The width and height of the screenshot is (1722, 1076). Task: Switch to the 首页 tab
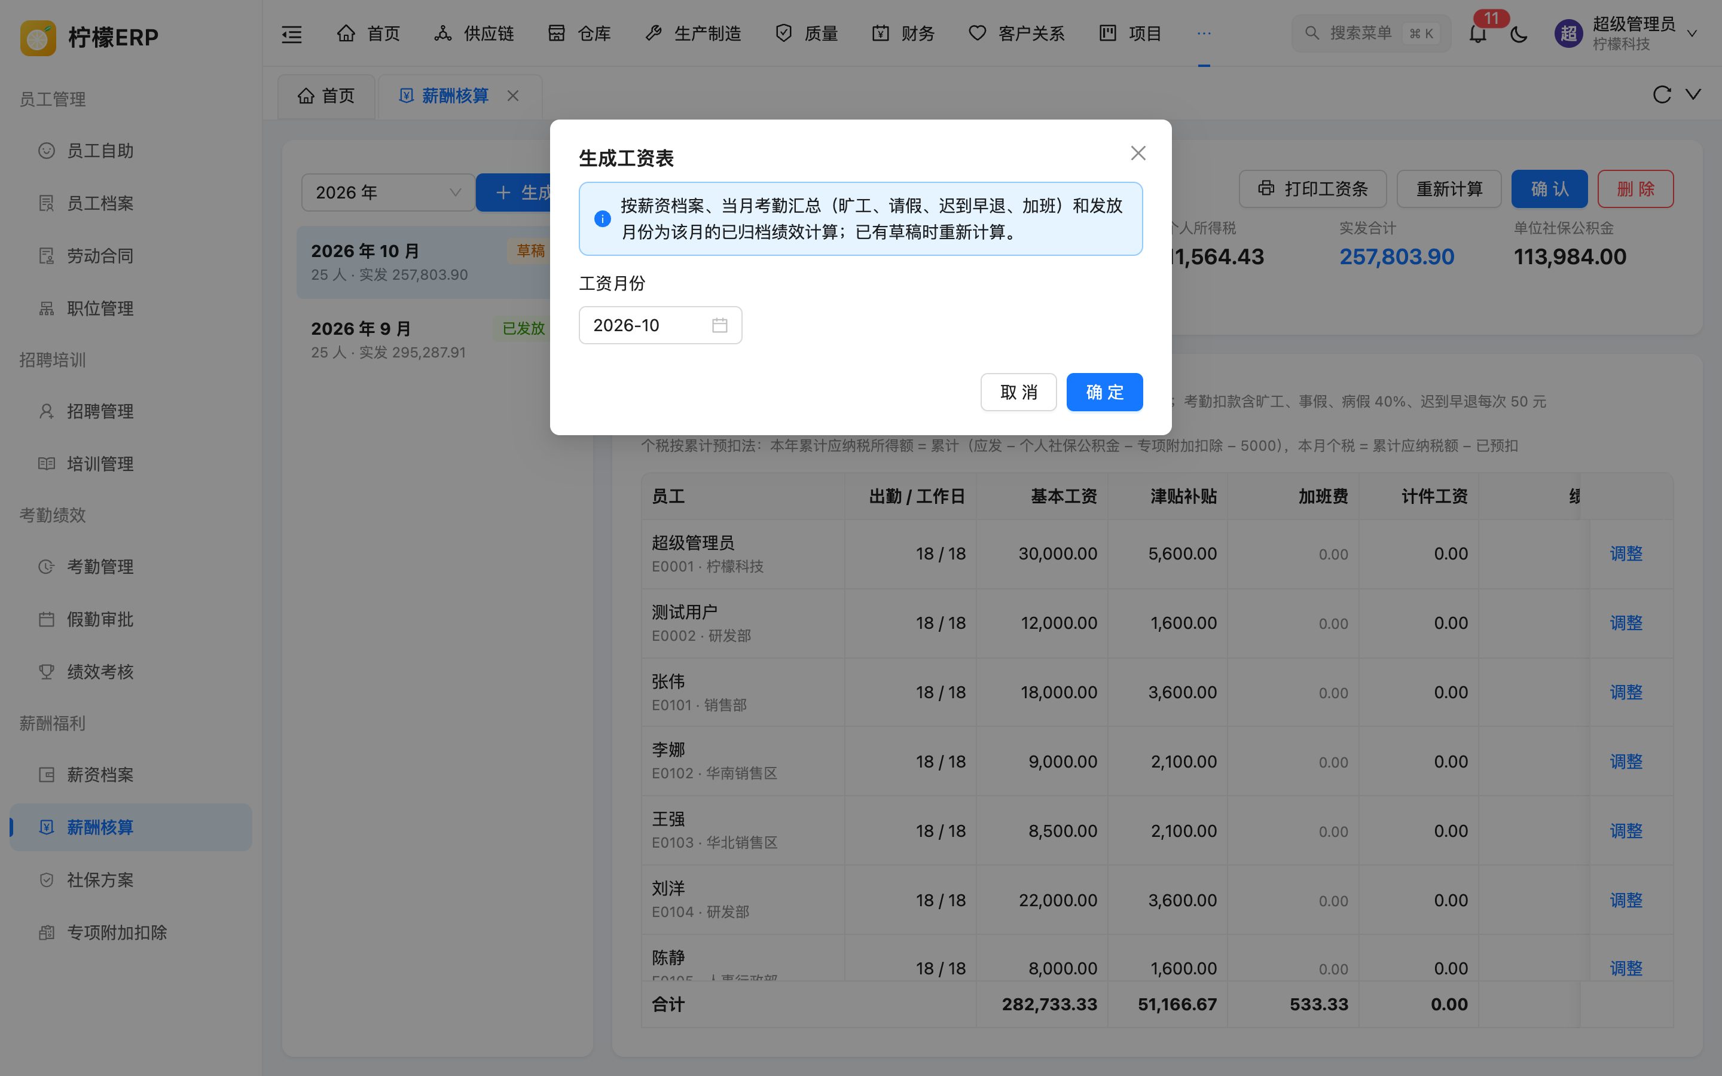tap(326, 96)
